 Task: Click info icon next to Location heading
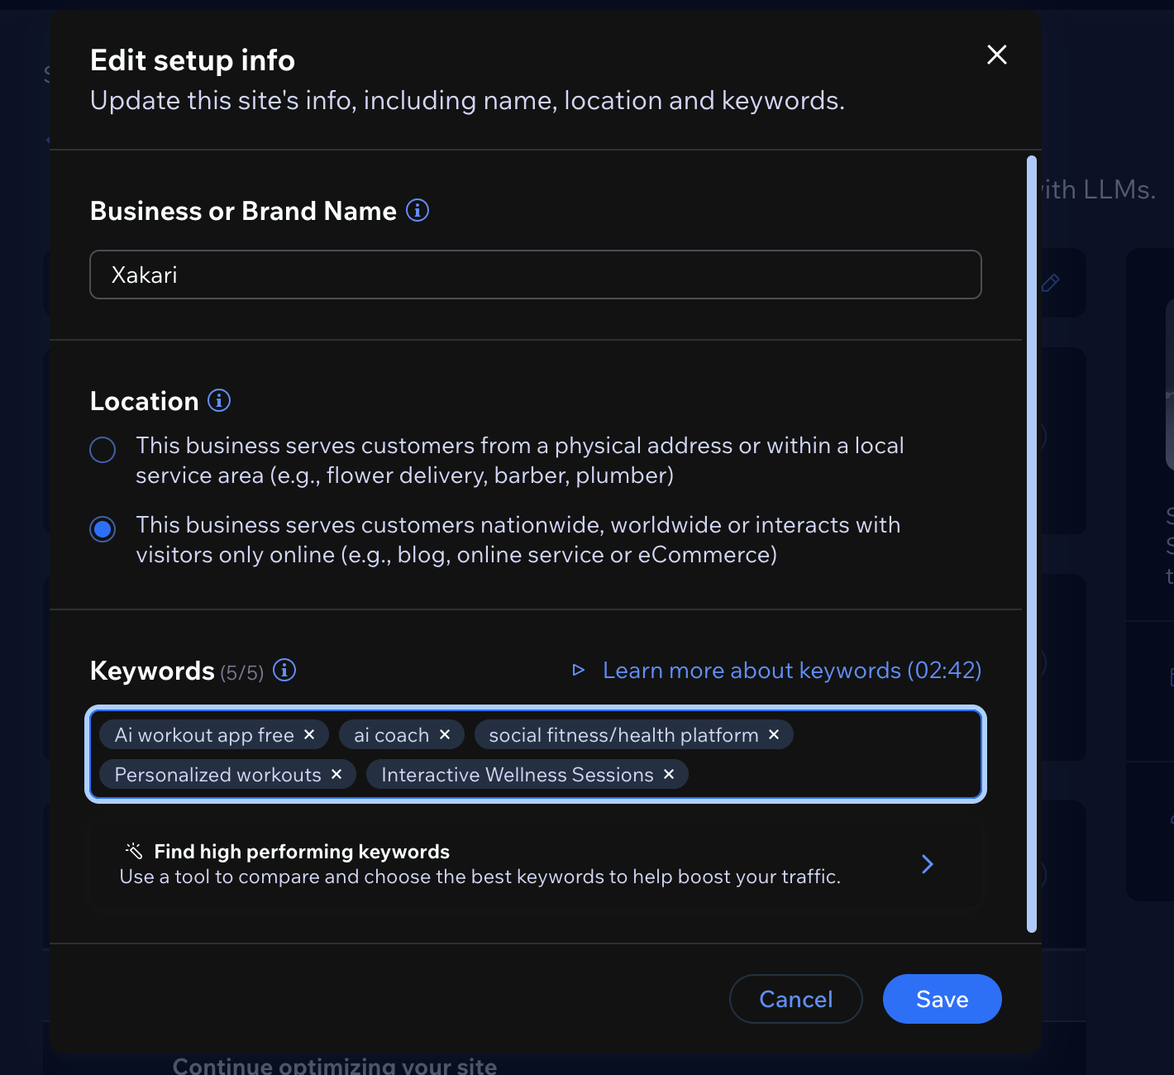(219, 401)
